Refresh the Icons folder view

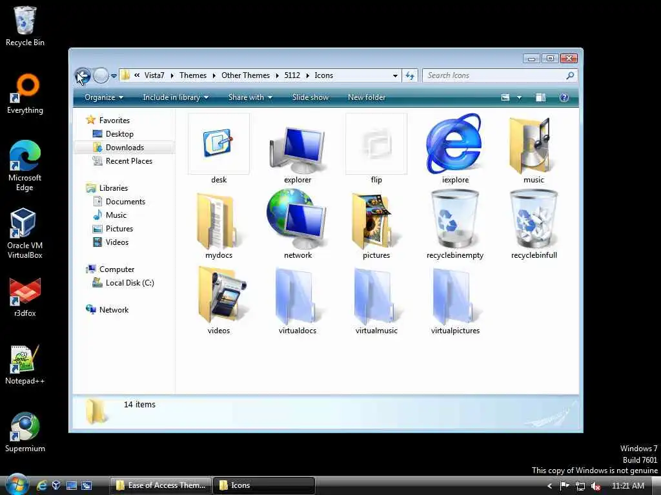[410, 75]
